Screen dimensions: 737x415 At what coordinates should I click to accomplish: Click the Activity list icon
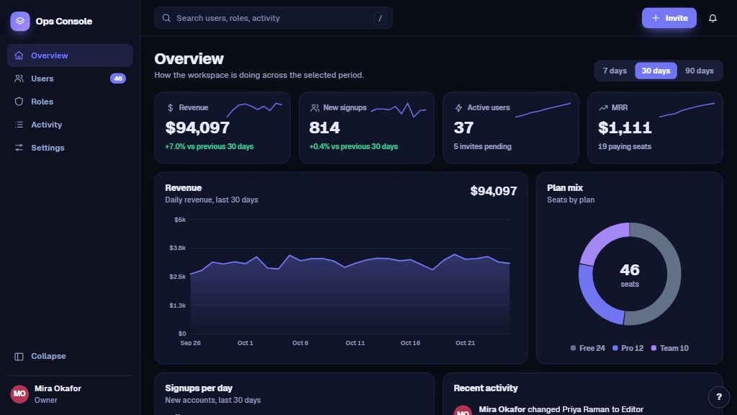[x=19, y=125]
